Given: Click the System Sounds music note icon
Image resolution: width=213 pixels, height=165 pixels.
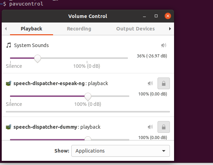Looking at the screenshot, I should pos(9,45).
